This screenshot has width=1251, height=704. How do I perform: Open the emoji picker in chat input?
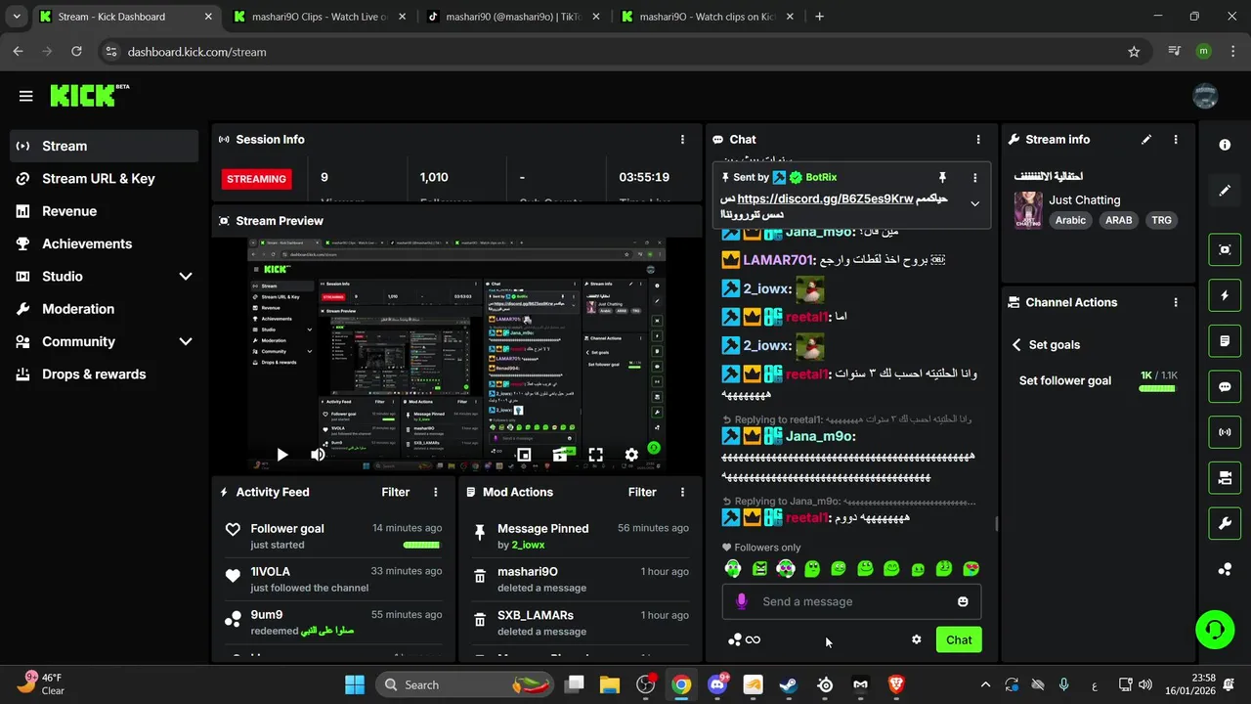pyautogui.click(x=963, y=601)
